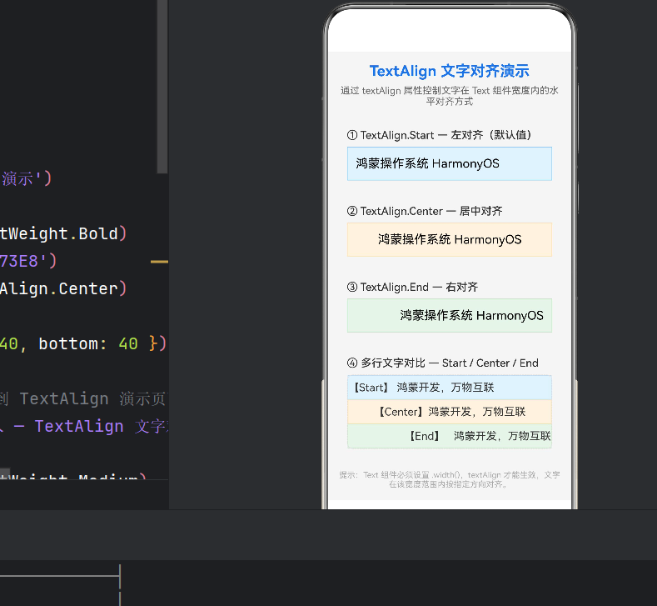657x606 pixels.
Task: Click the ② TextAlign.Center label
Action: coord(425,211)
